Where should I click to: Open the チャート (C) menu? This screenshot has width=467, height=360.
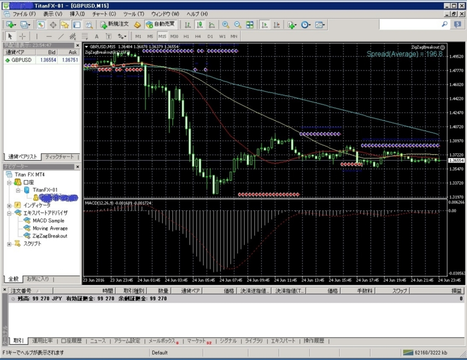[104, 14]
